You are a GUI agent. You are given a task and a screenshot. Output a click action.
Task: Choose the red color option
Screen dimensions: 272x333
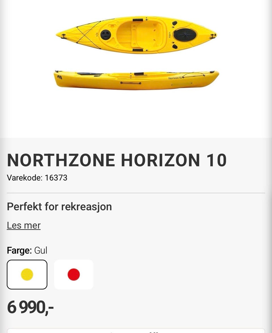click(x=74, y=274)
